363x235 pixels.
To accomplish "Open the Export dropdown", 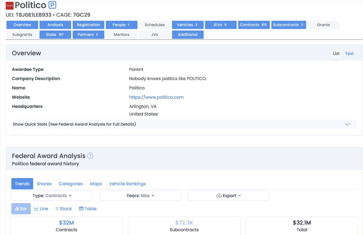I will click(x=228, y=195).
